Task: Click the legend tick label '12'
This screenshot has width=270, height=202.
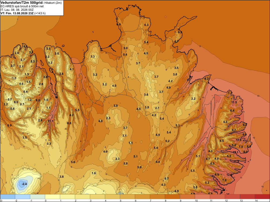Action: (x=226, y=200)
